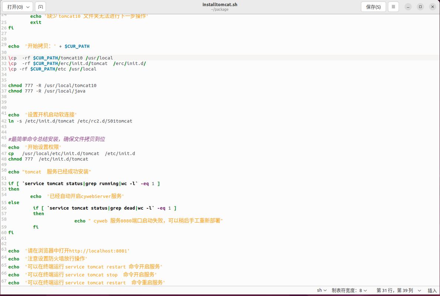Click last line echo '命令重启服务'

coord(87,283)
